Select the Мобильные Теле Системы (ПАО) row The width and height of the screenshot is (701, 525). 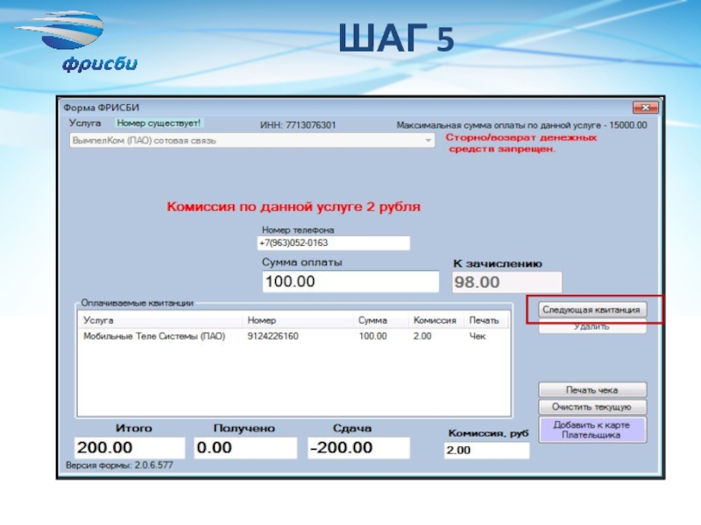coord(294,336)
